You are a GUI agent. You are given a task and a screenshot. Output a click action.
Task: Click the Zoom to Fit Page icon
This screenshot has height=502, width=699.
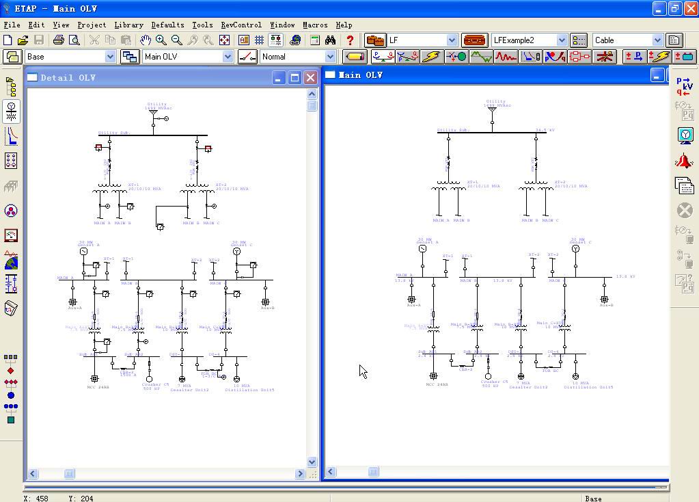click(224, 40)
